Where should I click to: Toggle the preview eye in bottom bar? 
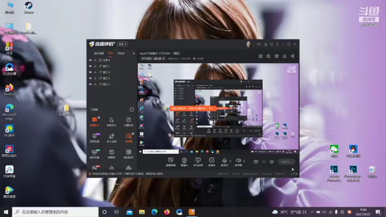(x=264, y=162)
